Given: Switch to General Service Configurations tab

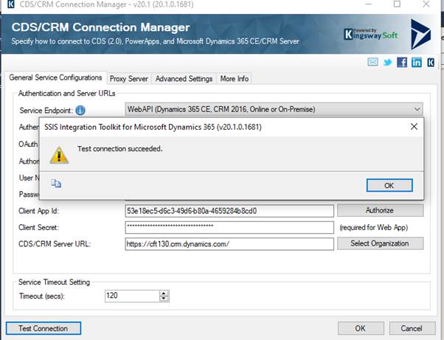Looking at the screenshot, I should (x=55, y=77).
